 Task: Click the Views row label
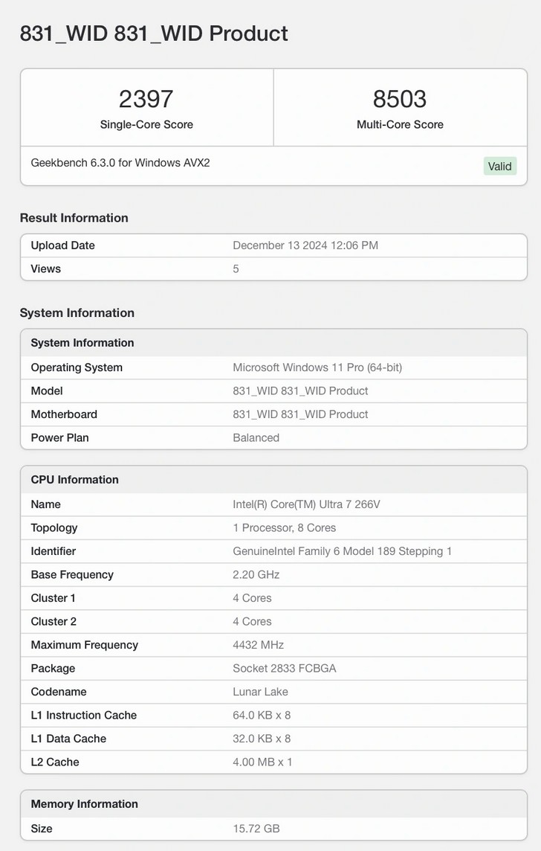click(46, 269)
